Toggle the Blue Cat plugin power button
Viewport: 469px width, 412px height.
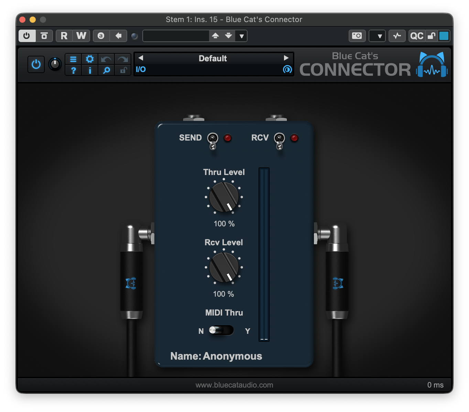tap(36, 64)
